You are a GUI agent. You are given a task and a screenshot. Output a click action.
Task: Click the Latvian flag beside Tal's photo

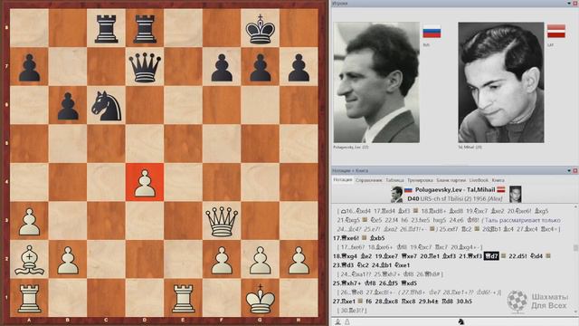click(x=556, y=31)
